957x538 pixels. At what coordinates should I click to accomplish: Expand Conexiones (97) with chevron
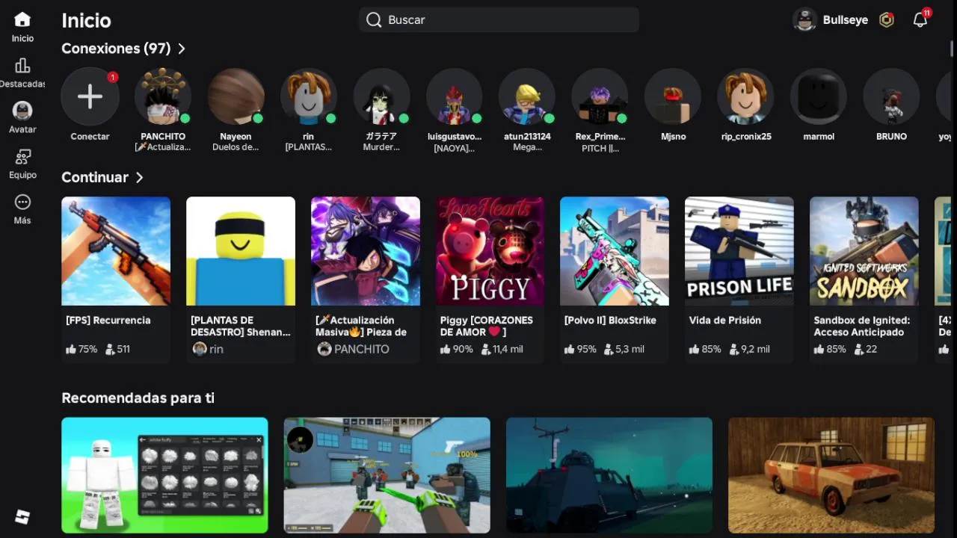(182, 49)
